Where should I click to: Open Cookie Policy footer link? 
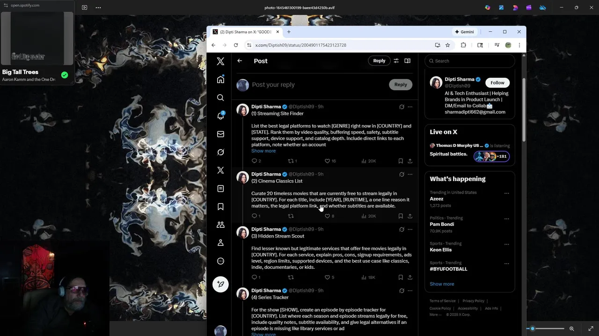pos(440,308)
